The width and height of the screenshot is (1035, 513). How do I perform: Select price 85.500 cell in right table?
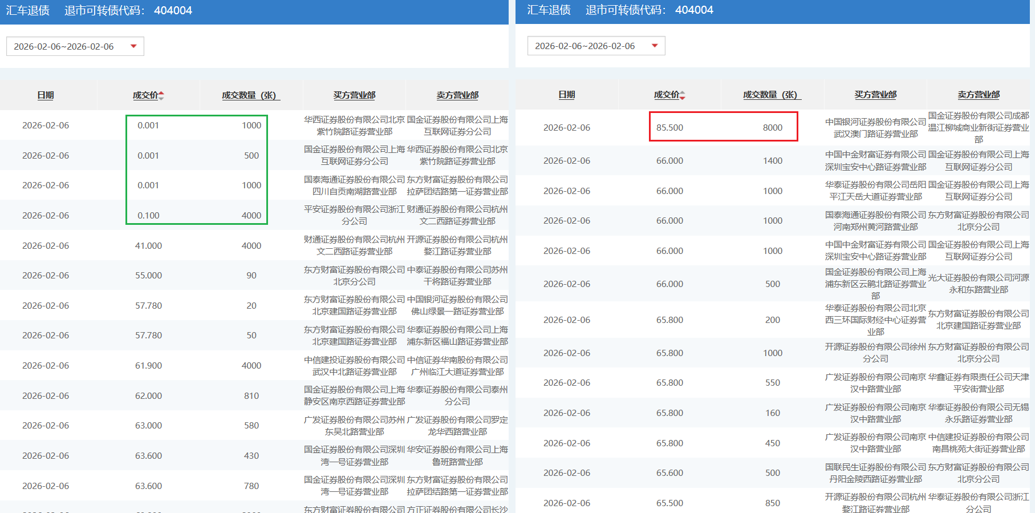[x=669, y=128]
